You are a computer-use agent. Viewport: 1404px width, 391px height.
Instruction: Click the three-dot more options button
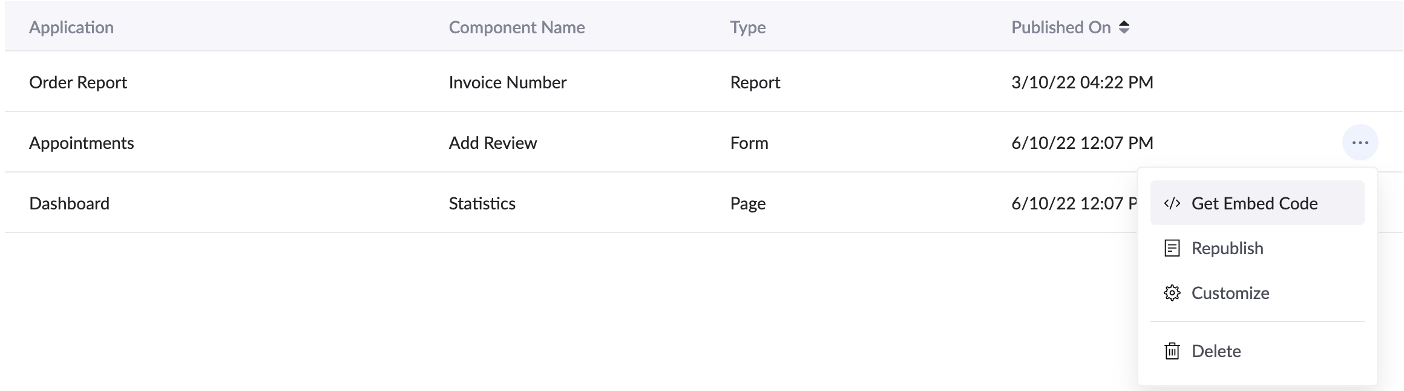pyautogui.click(x=1360, y=143)
